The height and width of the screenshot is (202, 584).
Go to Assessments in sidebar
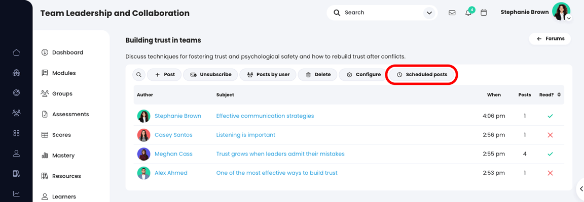tap(70, 115)
